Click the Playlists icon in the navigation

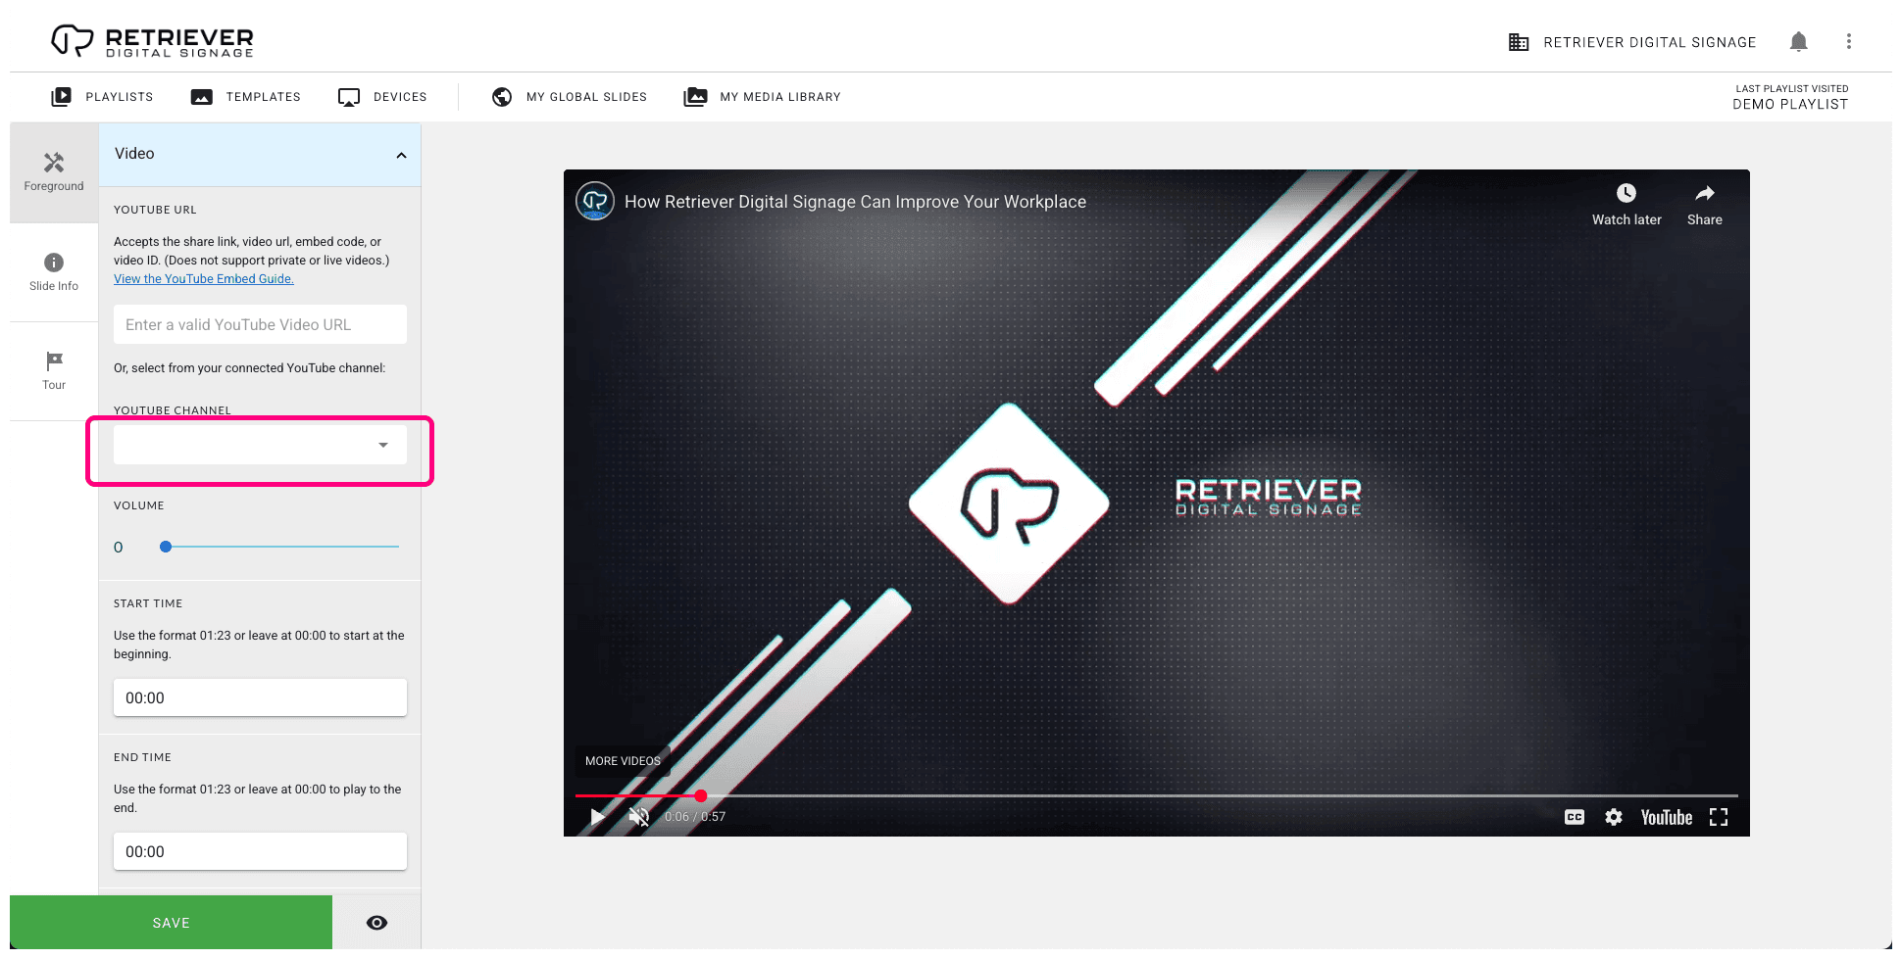pyautogui.click(x=61, y=97)
